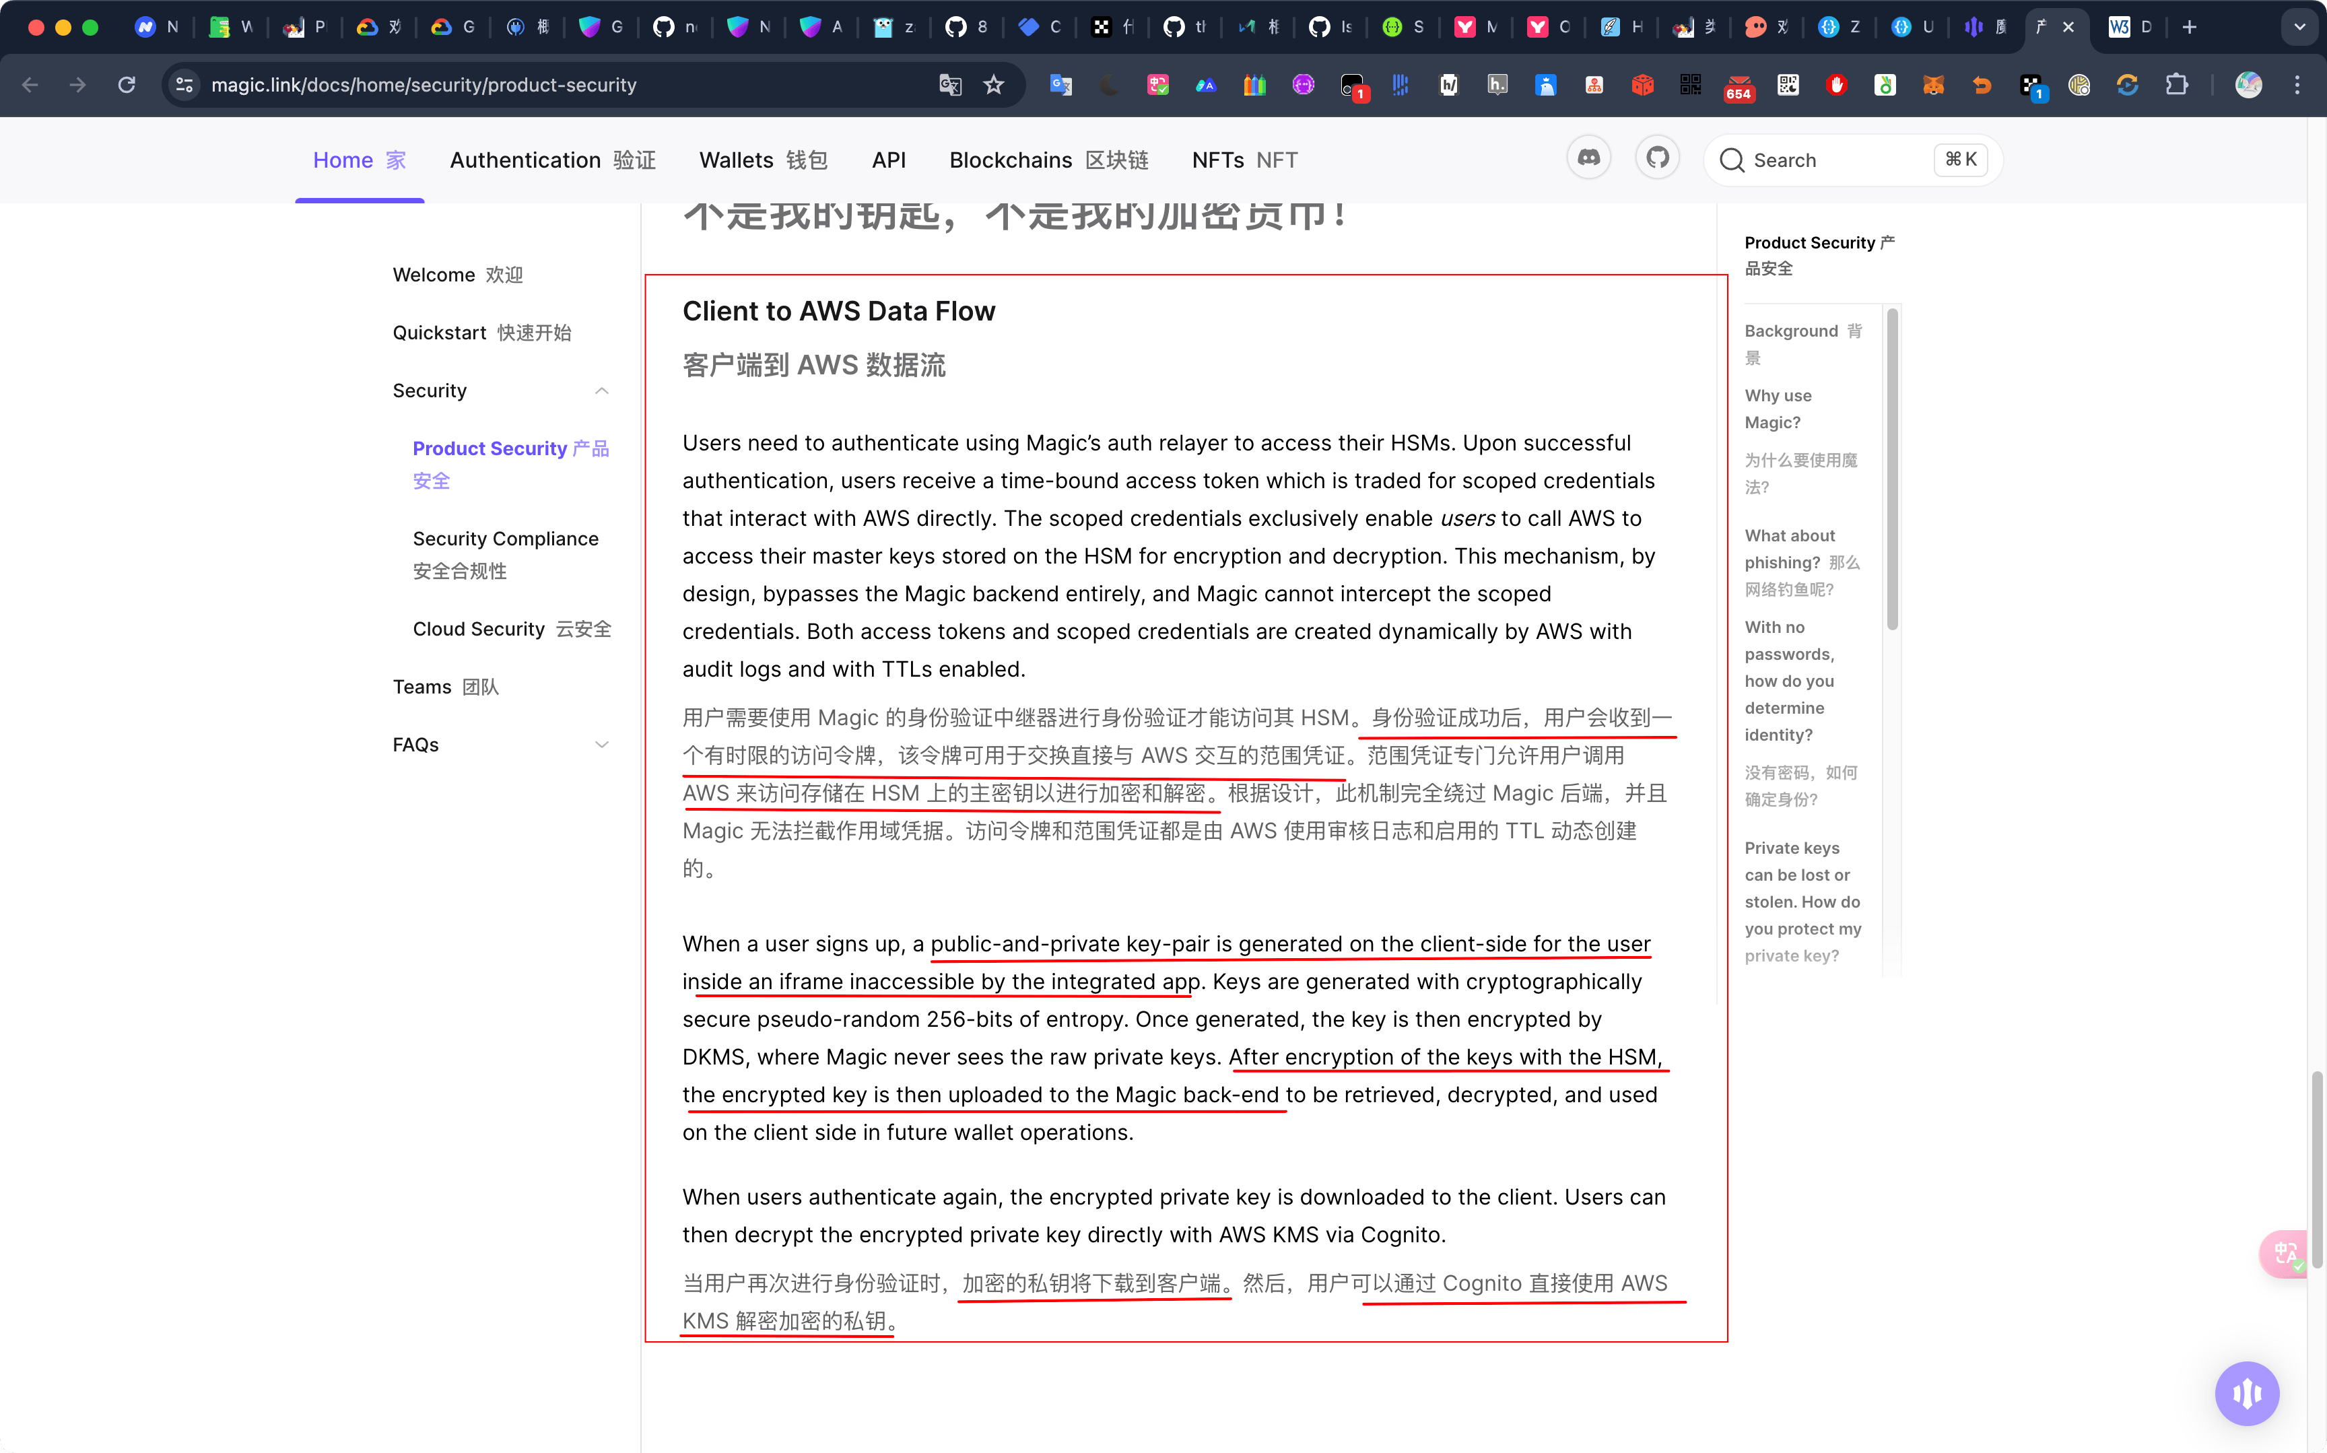Image resolution: width=2327 pixels, height=1453 pixels.
Task: Click the red dice extension icon
Action: (1642, 86)
